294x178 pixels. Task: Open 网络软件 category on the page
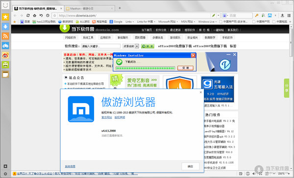point(71,38)
